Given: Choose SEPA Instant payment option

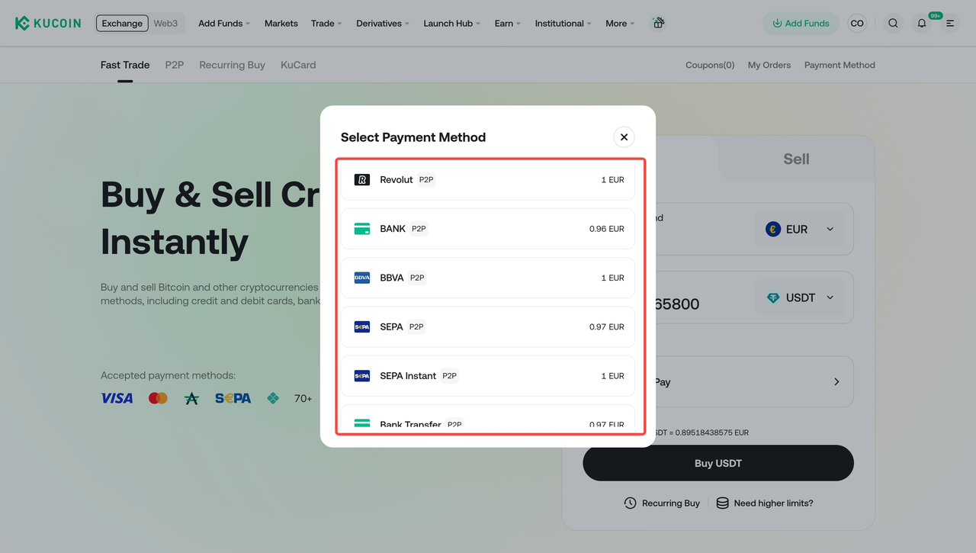Looking at the screenshot, I should (x=488, y=376).
